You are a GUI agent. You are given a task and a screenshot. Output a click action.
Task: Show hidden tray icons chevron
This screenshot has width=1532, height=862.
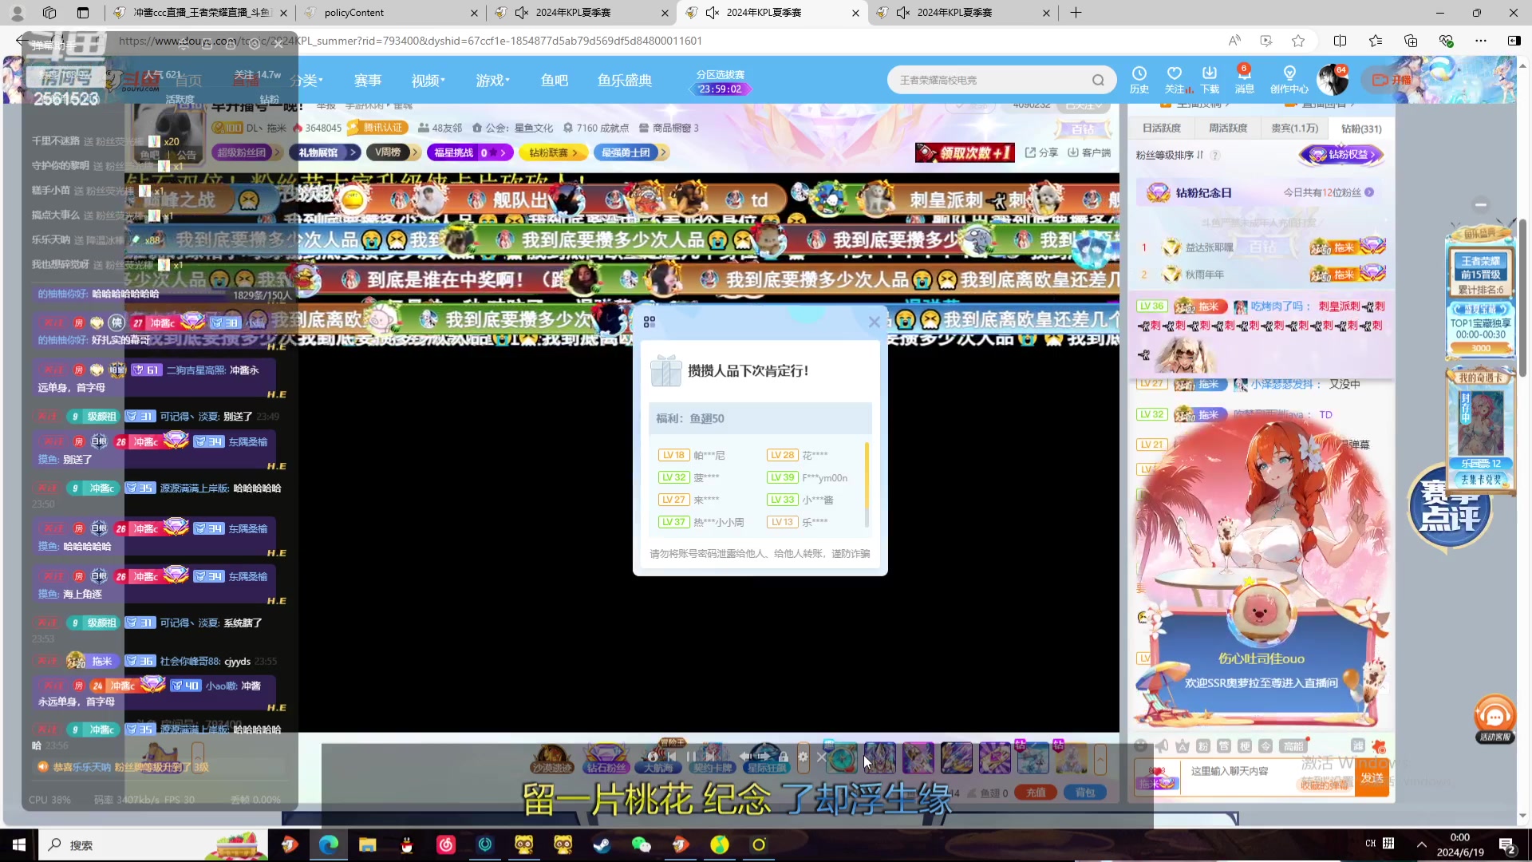(x=1421, y=844)
